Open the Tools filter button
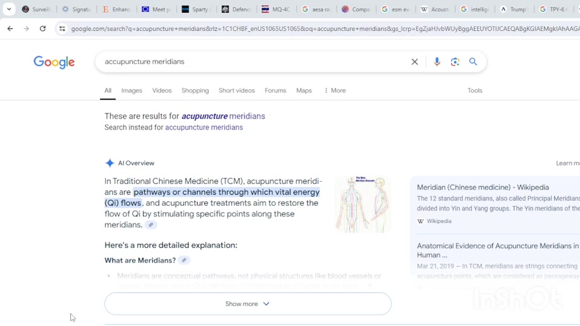This screenshot has width=580, height=326. pos(475,91)
